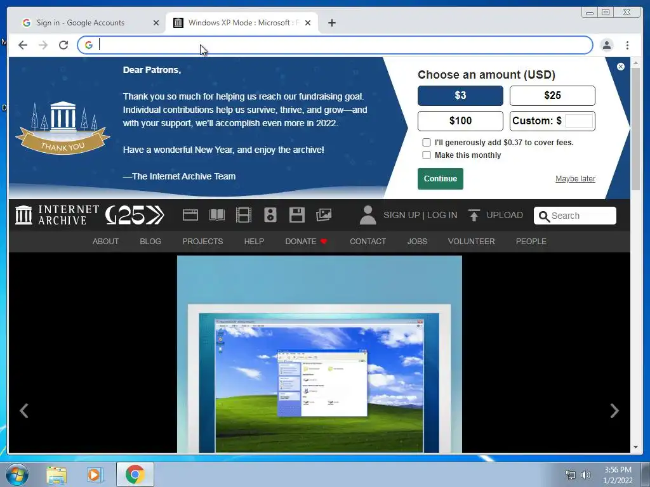
Task: Click the green Continue button
Action: pos(441,179)
